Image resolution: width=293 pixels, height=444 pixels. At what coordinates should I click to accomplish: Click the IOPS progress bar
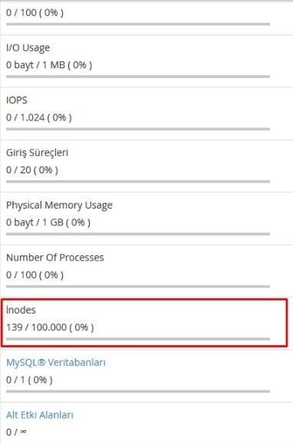138,129
